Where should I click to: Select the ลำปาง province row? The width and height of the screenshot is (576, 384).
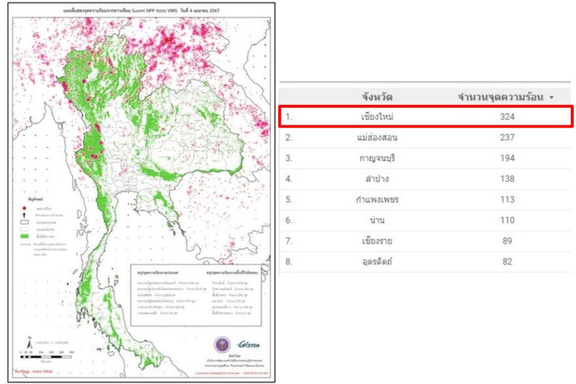[x=376, y=179]
